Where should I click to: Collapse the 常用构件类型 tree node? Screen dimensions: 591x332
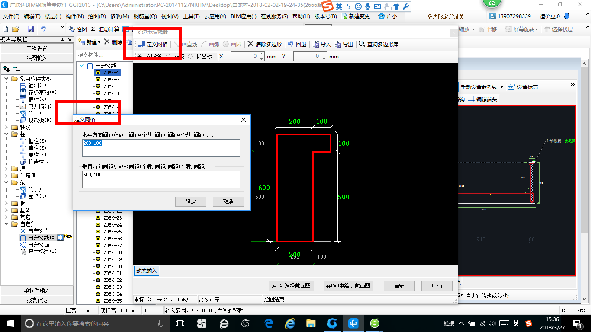pyautogui.click(x=6, y=79)
